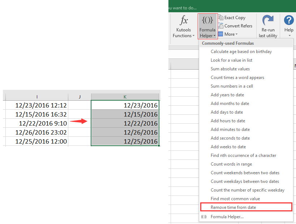This screenshot has width=296, height=224.
Task: Select the column K header
Action: coord(125,97)
